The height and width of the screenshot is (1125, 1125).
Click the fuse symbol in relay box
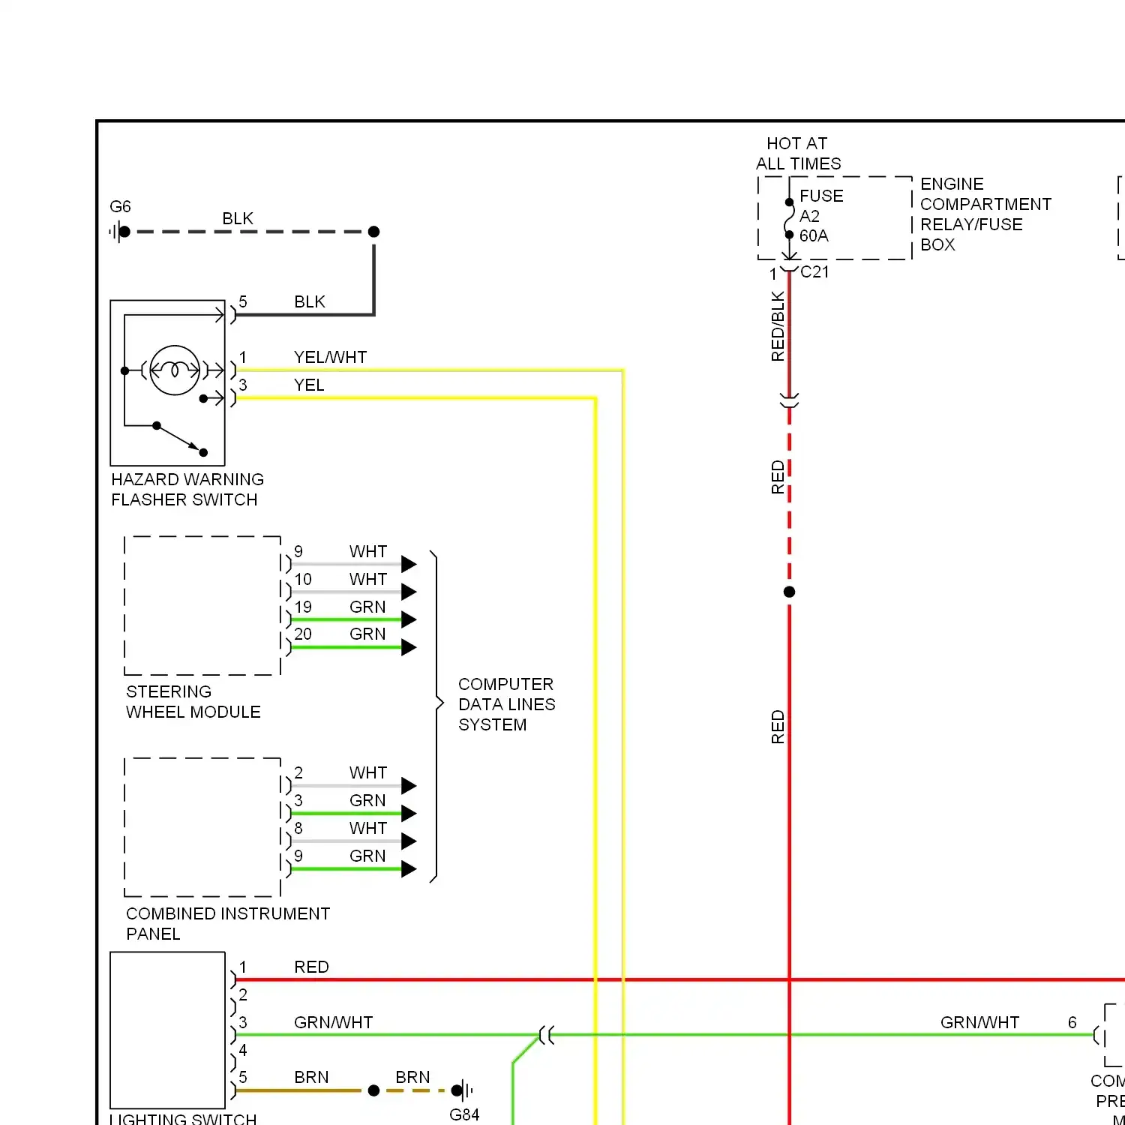tap(789, 218)
